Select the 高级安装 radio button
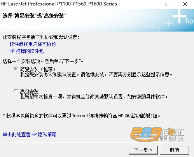This screenshot has height=157, width=194. point(16,91)
